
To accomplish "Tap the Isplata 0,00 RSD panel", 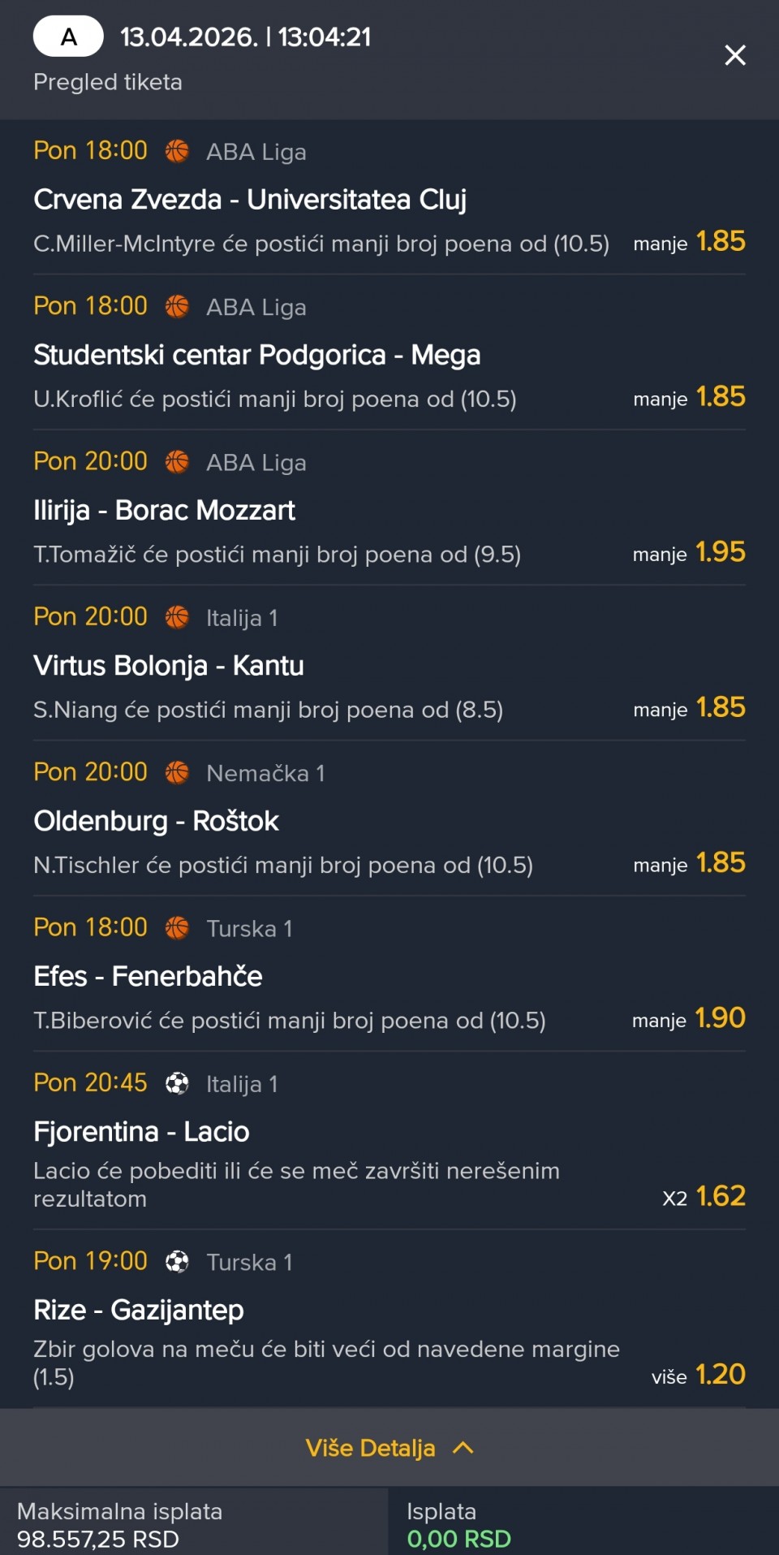I will [x=583, y=1524].
